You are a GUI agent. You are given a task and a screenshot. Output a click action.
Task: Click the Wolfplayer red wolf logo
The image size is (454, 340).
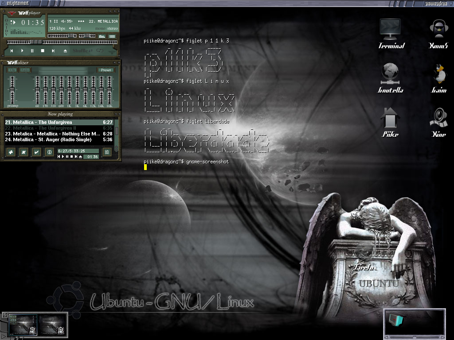point(12,13)
